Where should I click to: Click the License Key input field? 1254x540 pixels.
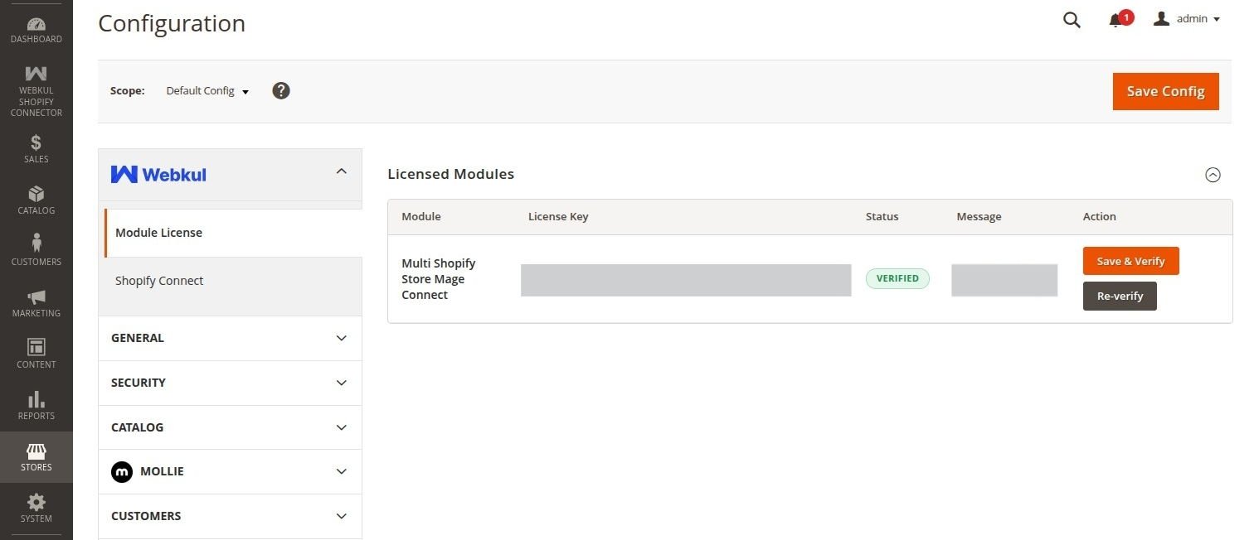[x=686, y=280]
